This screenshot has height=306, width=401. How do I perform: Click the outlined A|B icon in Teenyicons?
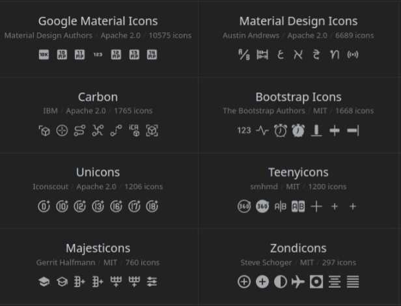tap(281, 206)
